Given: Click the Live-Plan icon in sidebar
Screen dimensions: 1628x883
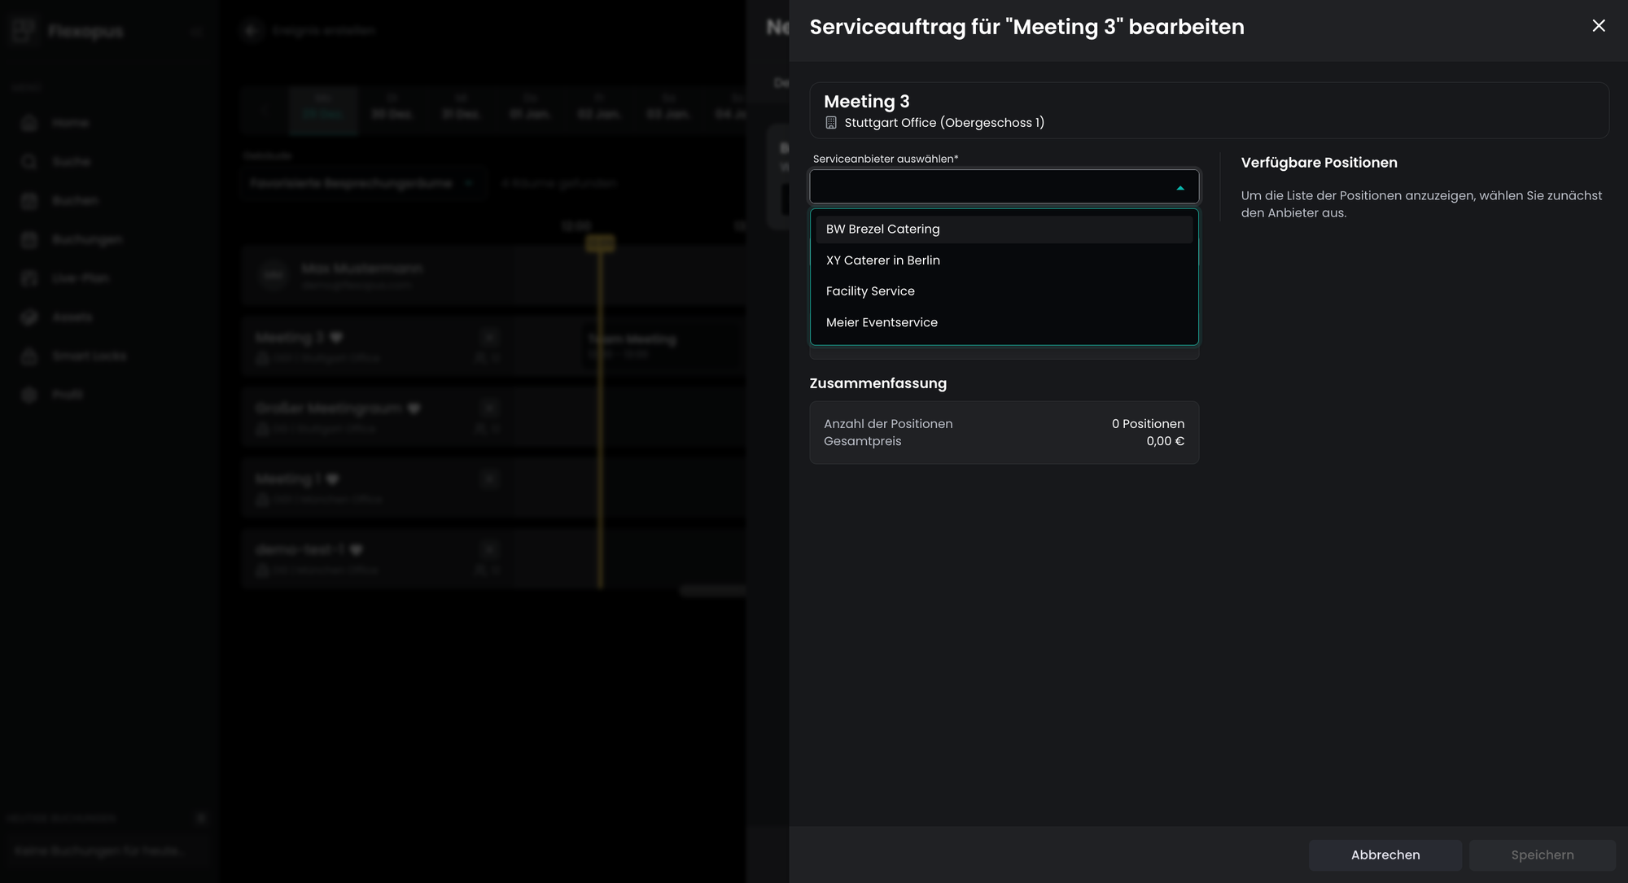Looking at the screenshot, I should click(x=29, y=278).
